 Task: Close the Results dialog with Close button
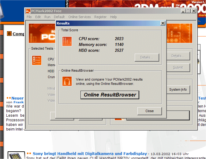pos(149,111)
